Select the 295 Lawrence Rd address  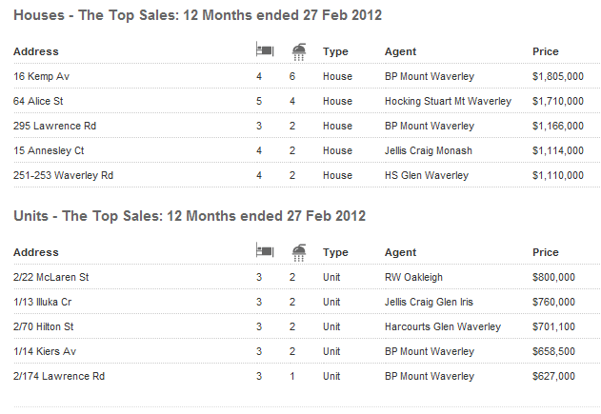click(x=49, y=126)
